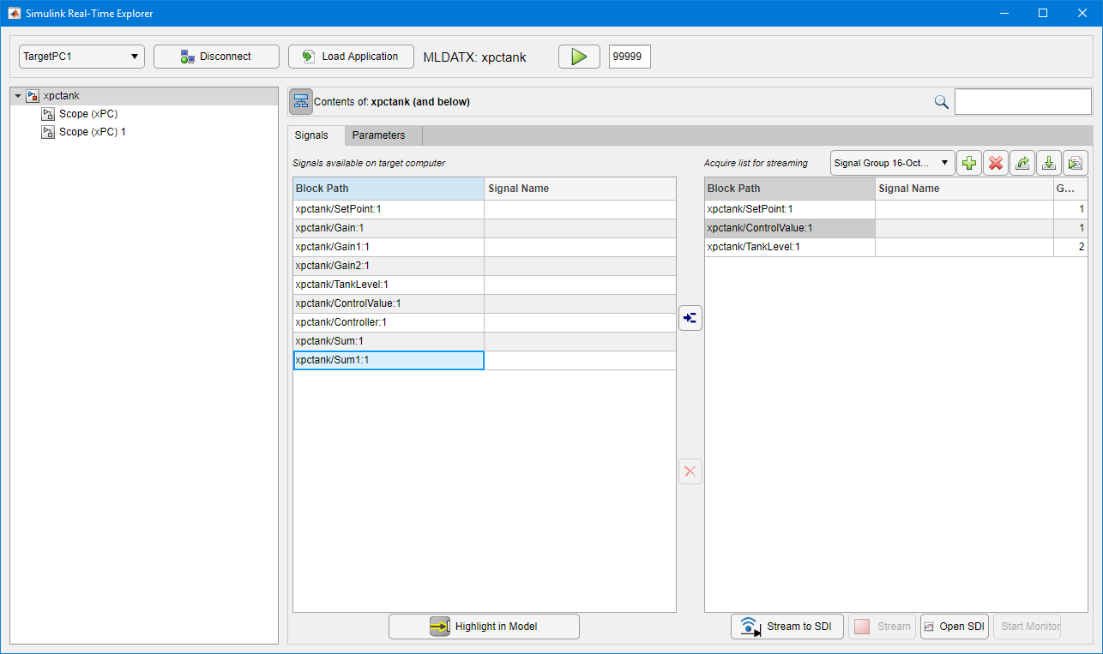Select the xpctank root tree item

click(143, 96)
